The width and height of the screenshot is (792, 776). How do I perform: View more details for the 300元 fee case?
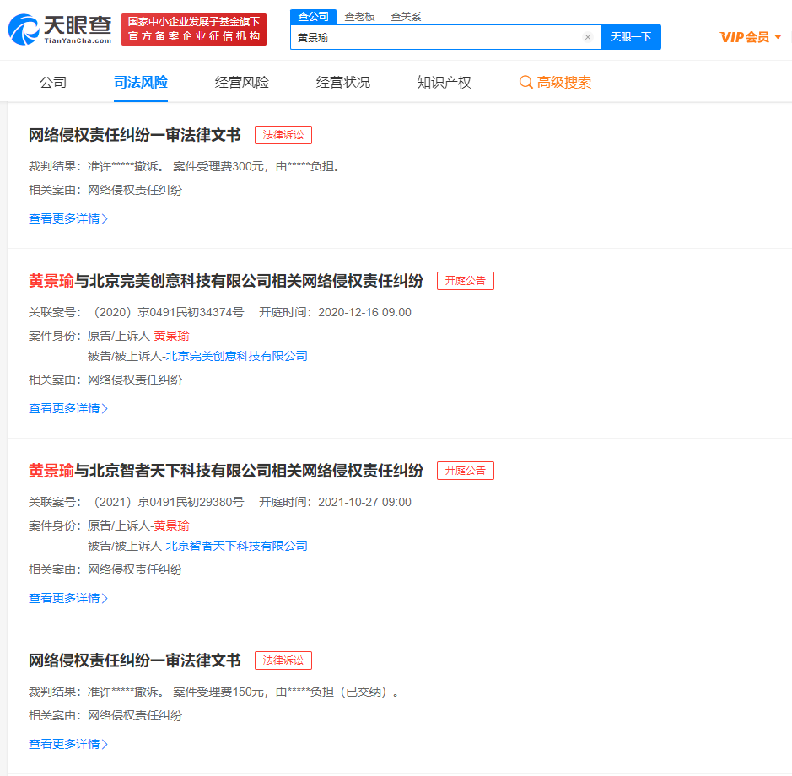[x=68, y=218]
